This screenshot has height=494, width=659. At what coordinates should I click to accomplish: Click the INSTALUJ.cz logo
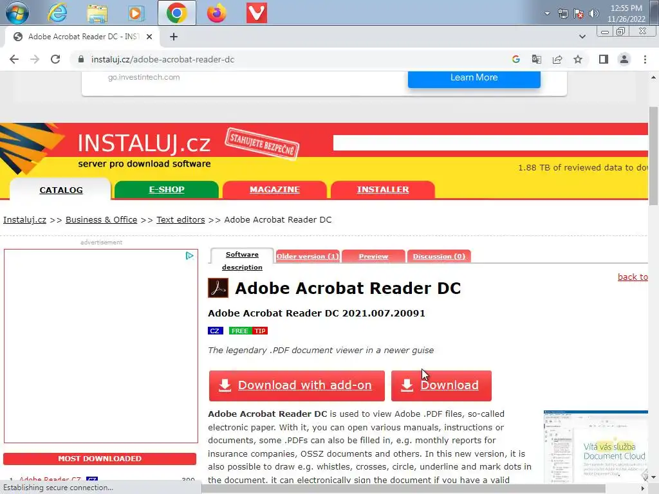(144, 143)
